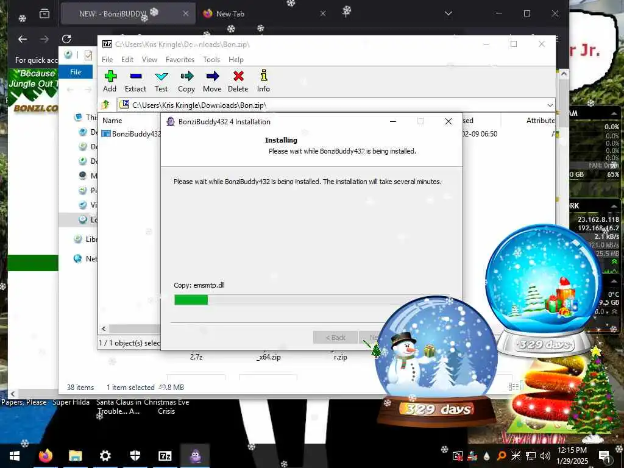Click the orange magnifier tray icon
This screenshot has width=624, height=468.
coord(502,455)
